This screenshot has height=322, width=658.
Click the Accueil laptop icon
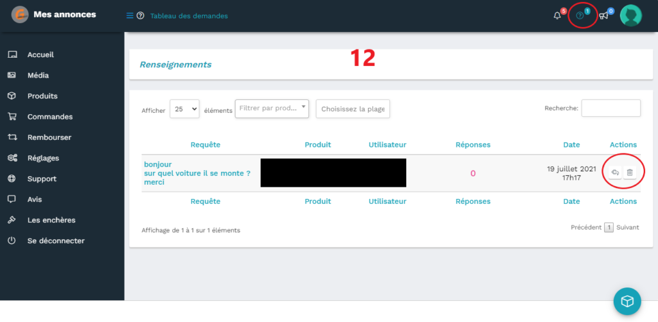click(x=12, y=55)
